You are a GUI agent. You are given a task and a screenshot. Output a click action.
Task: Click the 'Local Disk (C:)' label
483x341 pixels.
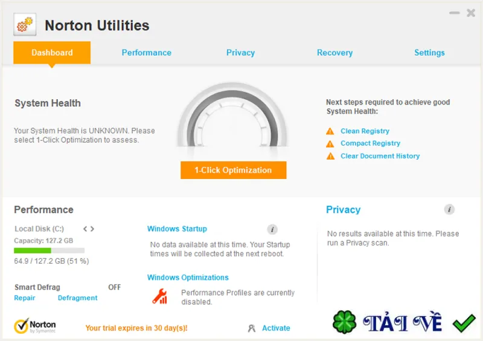[39, 229]
